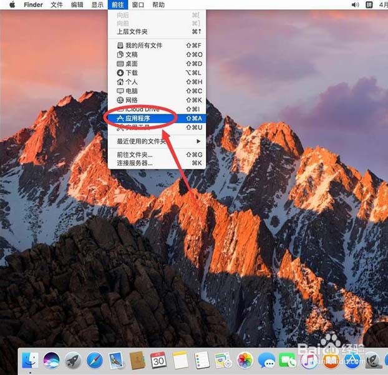Screen dimensions: 388x375
Task: Open the 窗口 menu
Action: [138, 5]
